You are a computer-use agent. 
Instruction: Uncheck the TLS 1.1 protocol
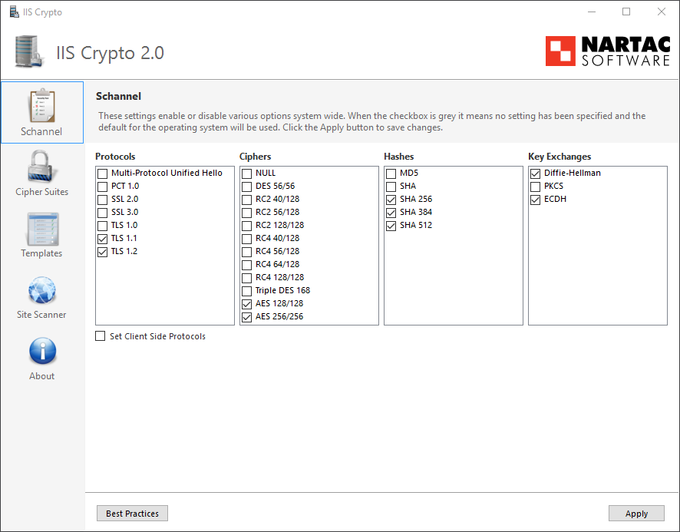coord(102,239)
